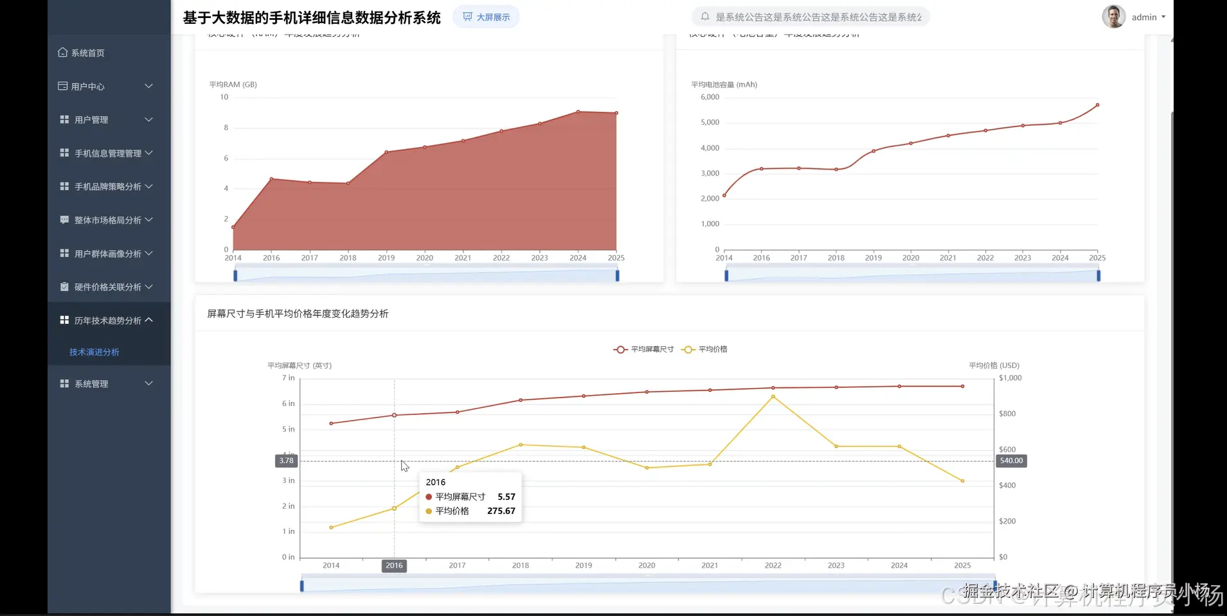Open 用户管理 menu label

pyautogui.click(x=91, y=119)
